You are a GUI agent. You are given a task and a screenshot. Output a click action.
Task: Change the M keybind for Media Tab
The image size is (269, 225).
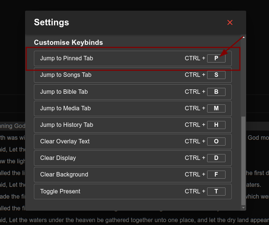[x=216, y=108]
